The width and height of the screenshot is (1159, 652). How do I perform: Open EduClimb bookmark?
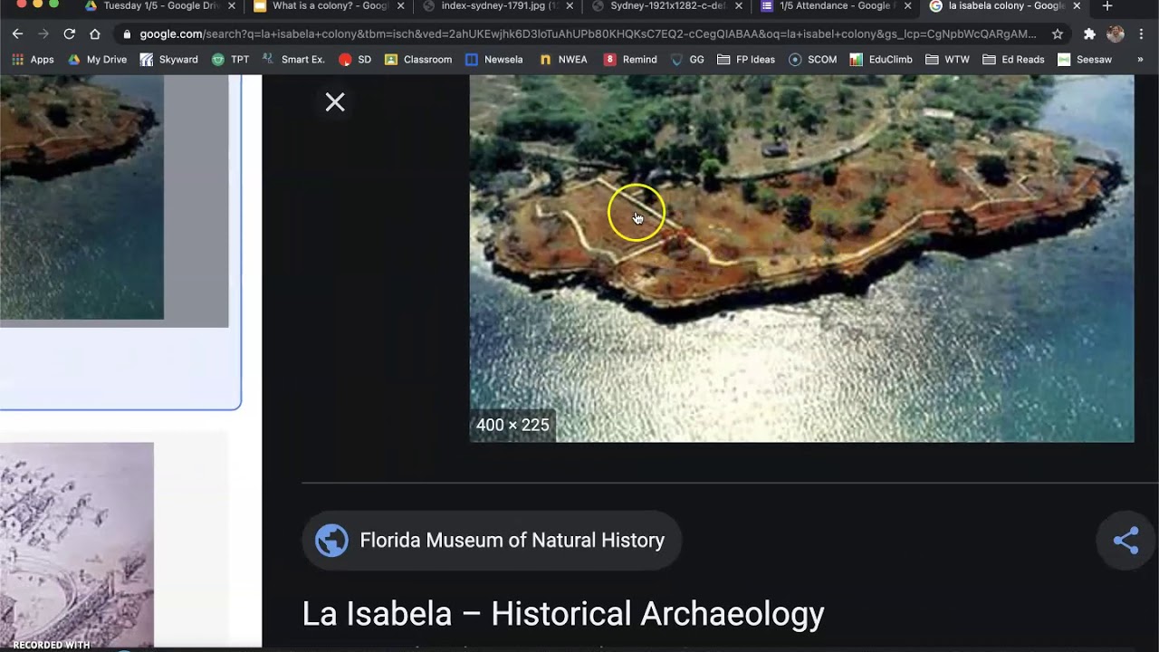[882, 60]
